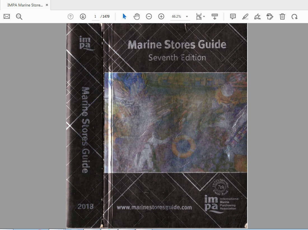
Task: Close the IMPA Marine Store tab
Action: pos(47,5)
